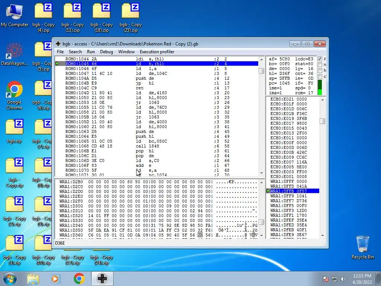Select the bgb - Copy (6).zip file icon
381x286 pixels.
(x=42, y=95)
